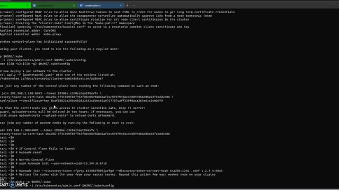
Task: Click the 'keep it secret!' warning line
Action: pos(73,108)
